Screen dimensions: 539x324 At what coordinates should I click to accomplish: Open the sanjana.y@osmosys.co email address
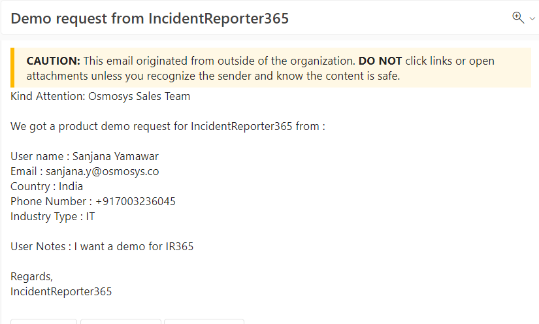[102, 171]
